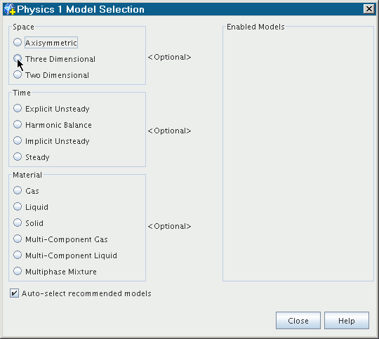The image size is (379, 339).
Task: Click inside the Enabled Models panel
Action: [298, 154]
